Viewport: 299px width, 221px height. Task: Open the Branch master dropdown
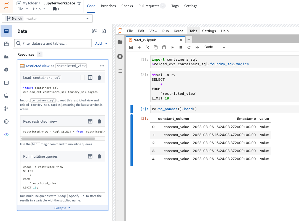(x=47, y=18)
